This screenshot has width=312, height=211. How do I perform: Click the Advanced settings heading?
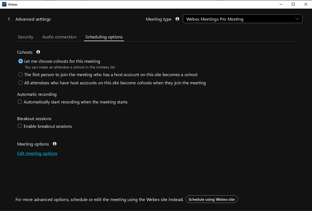33,19
